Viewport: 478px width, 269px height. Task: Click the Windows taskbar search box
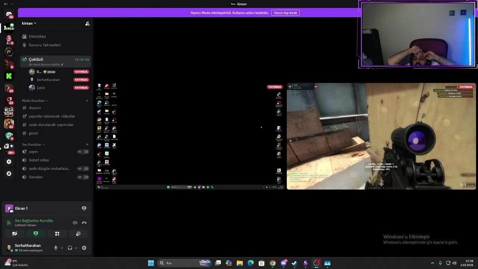(185, 263)
